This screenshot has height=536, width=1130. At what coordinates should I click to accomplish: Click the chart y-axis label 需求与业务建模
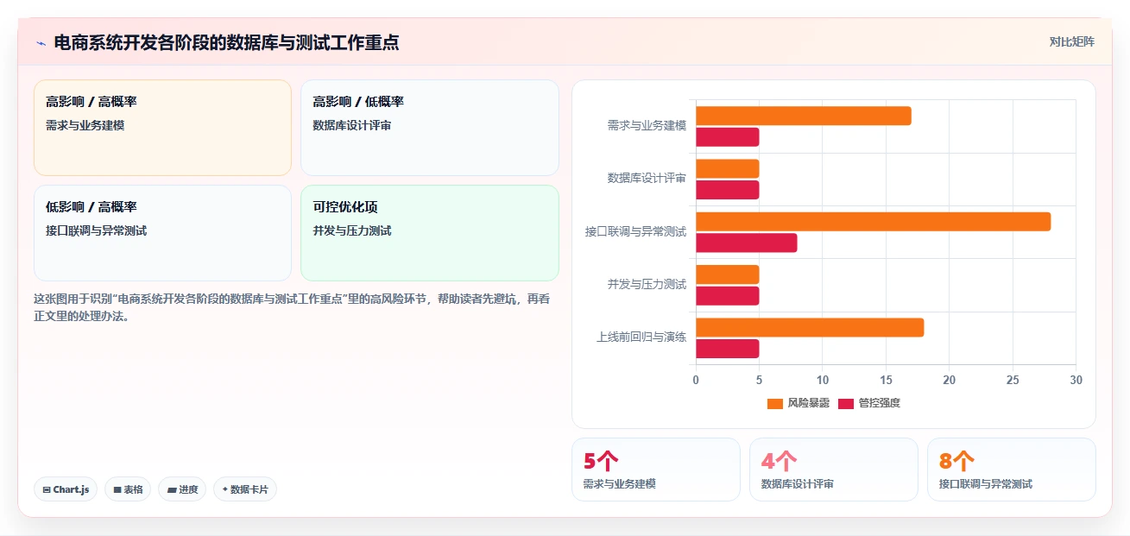point(647,125)
